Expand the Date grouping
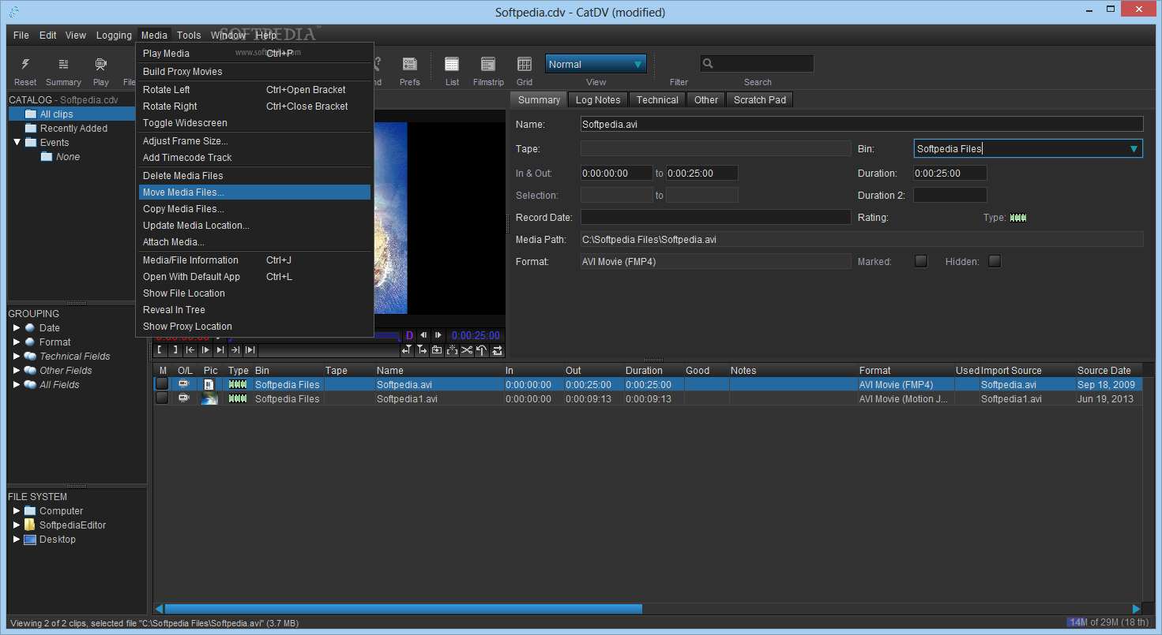Screen dimensions: 1162x635 tap(17, 327)
